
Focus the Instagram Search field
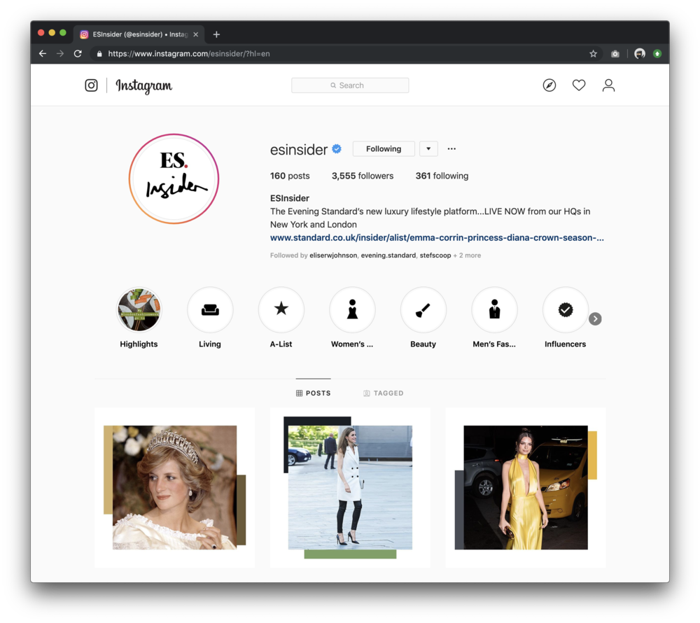350,85
